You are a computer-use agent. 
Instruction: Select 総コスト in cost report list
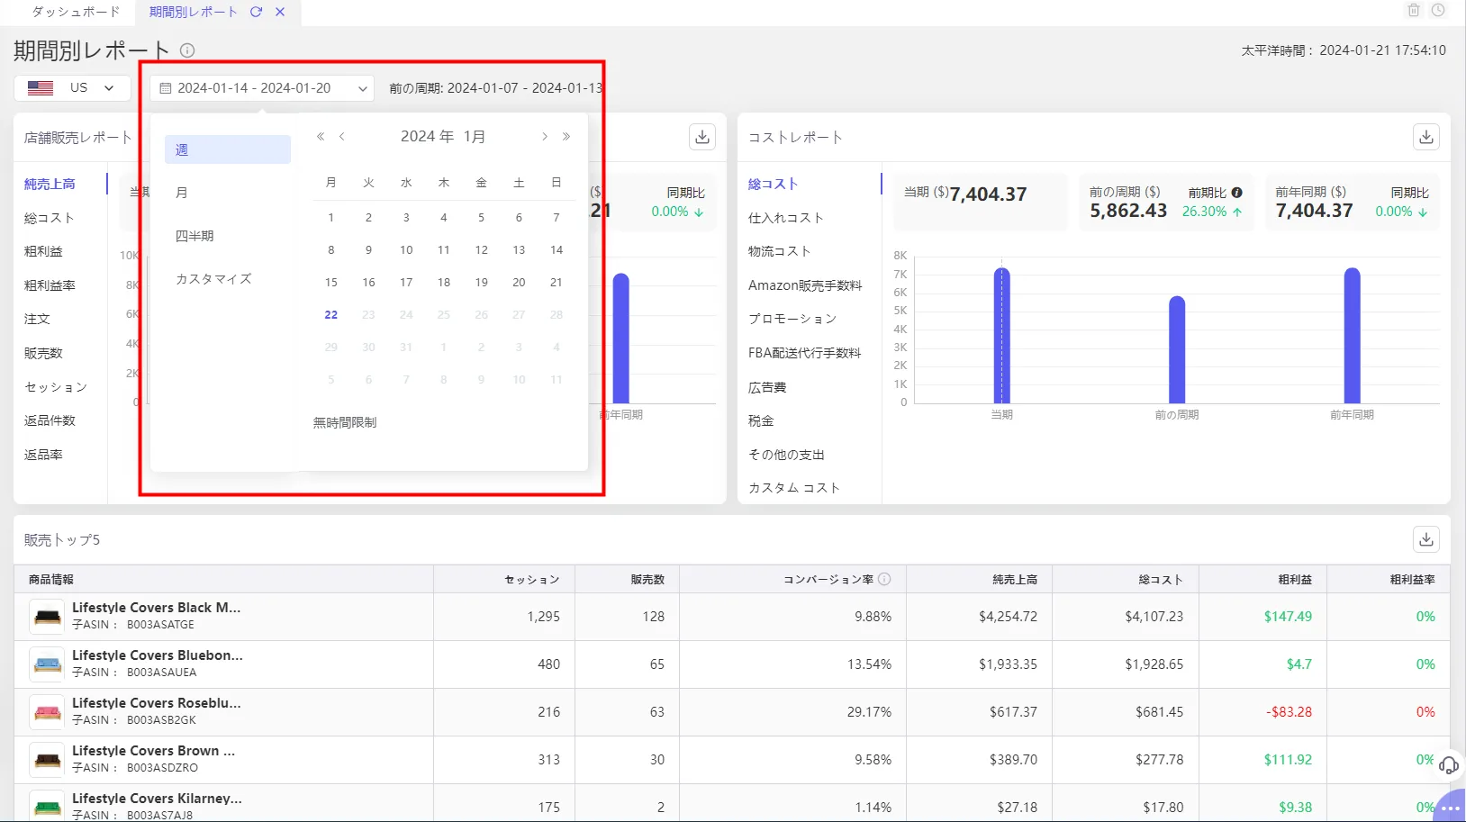[774, 184]
